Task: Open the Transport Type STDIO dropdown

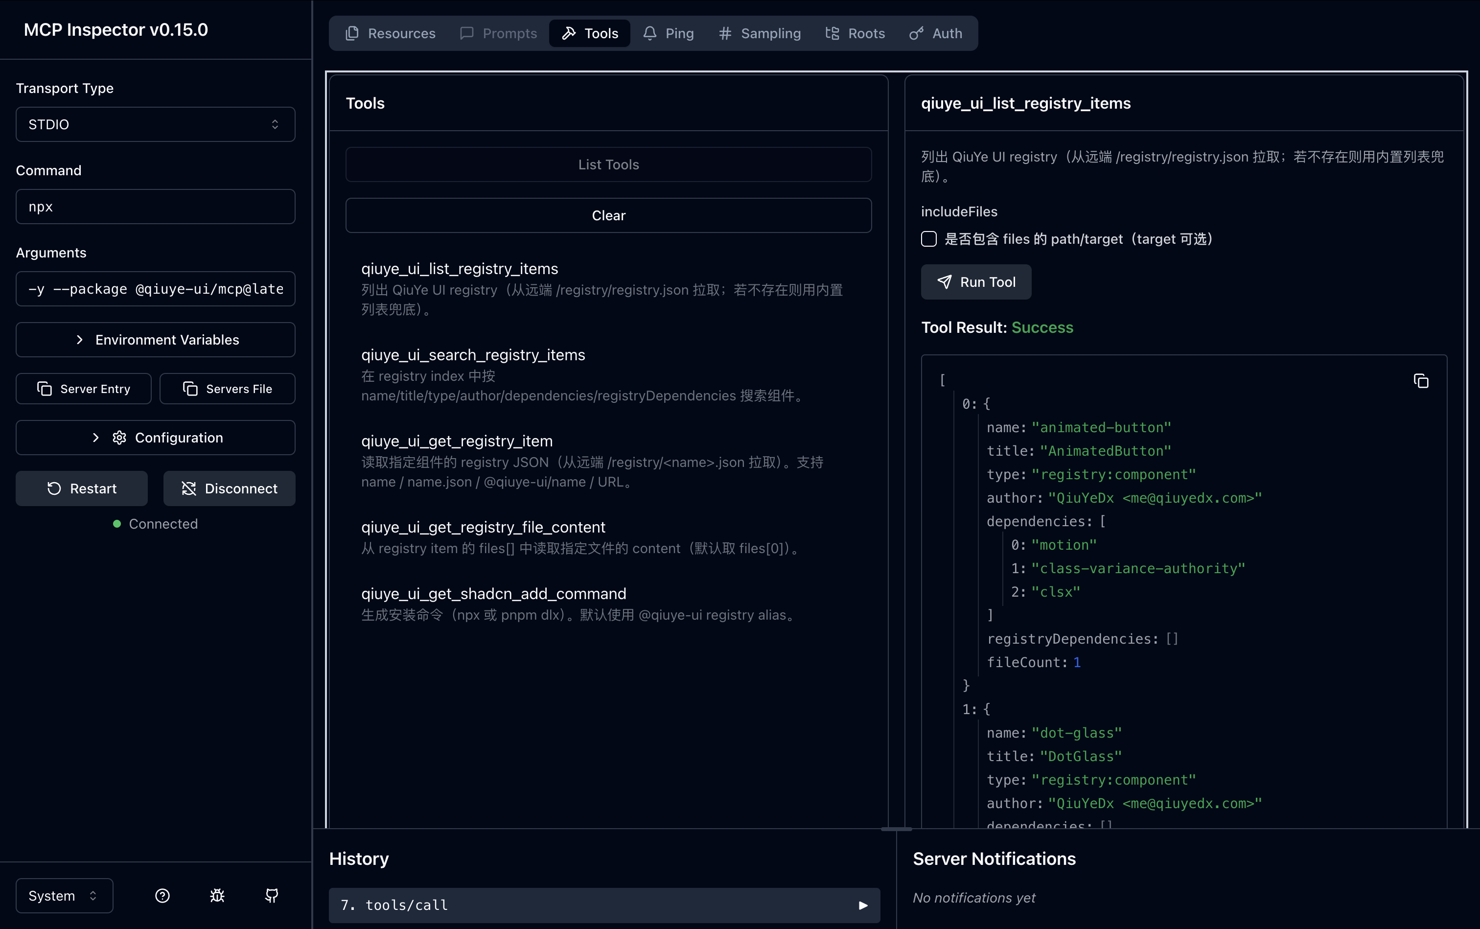Action: pyautogui.click(x=156, y=125)
